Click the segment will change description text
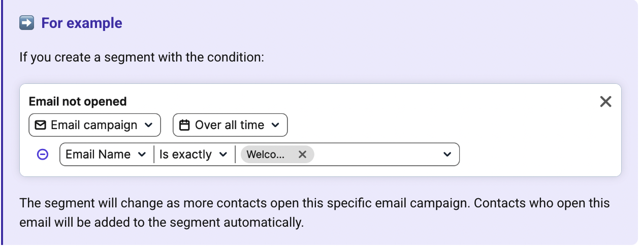Viewport: 640px width, 246px height. [314, 213]
